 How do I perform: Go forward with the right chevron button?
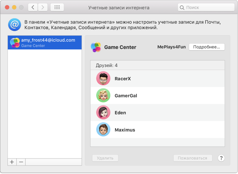coord(43,7)
